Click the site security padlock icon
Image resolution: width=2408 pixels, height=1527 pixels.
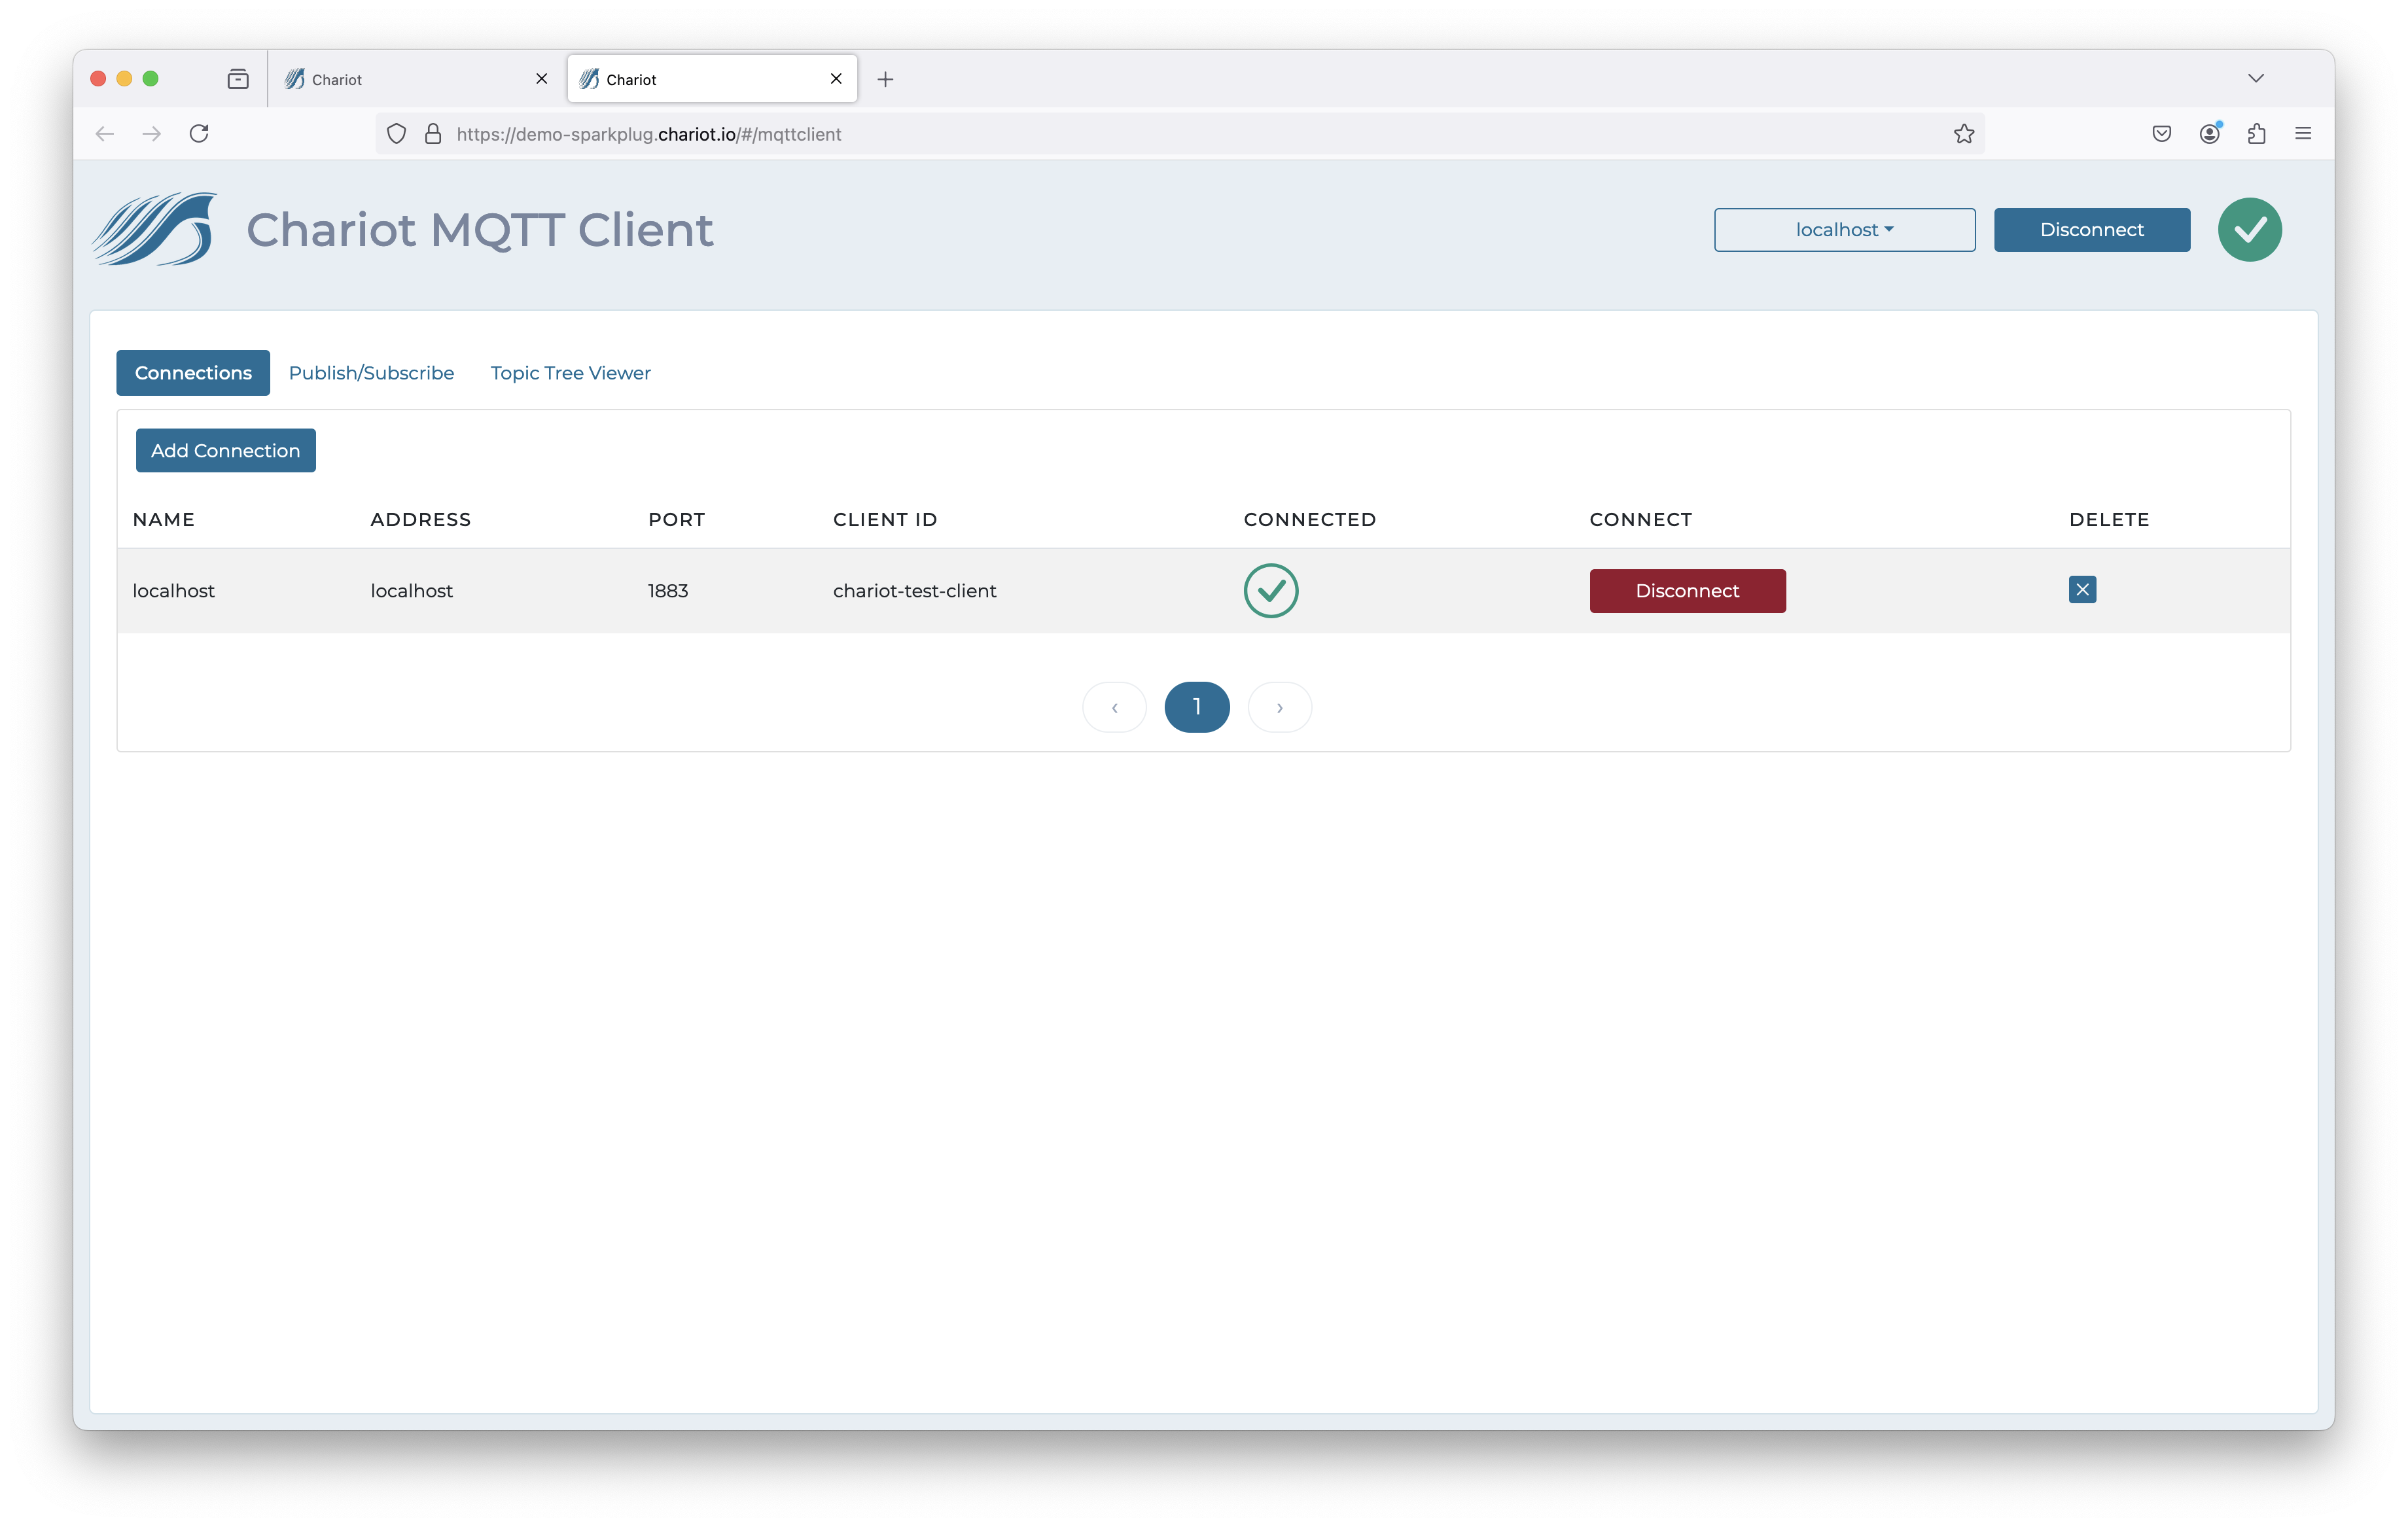tap(433, 134)
